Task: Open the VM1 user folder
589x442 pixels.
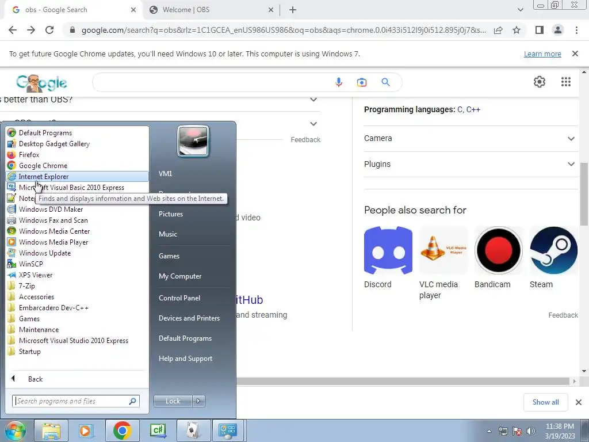Action: coord(165,174)
